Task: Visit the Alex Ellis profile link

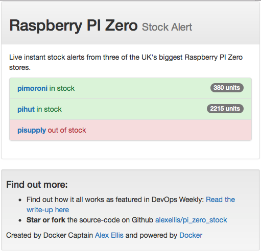Action: click(109, 235)
